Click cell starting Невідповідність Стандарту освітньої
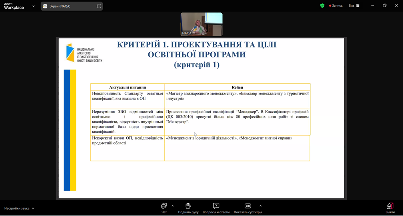This screenshot has height=216, width=403. (x=128, y=100)
